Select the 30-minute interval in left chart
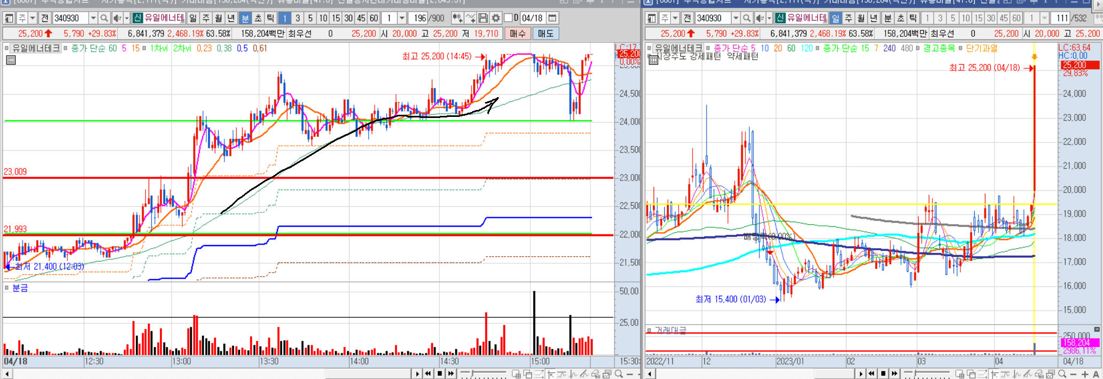The height and width of the screenshot is (379, 1103). click(x=348, y=18)
